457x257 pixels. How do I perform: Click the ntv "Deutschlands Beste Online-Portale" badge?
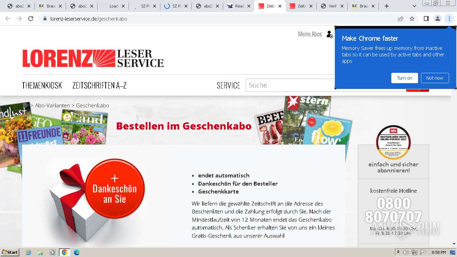pyautogui.click(x=393, y=142)
